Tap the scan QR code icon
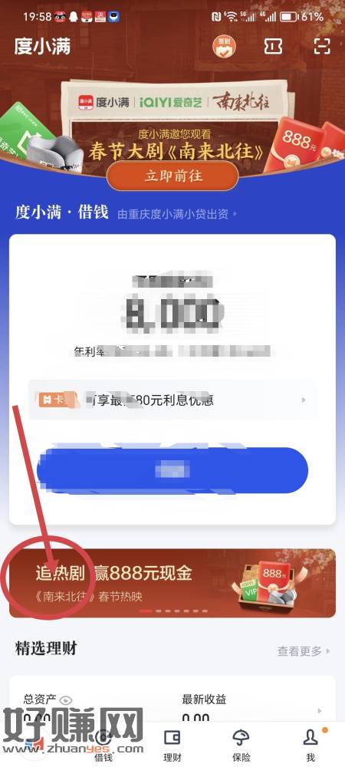This screenshot has width=345, height=767. pyautogui.click(x=322, y=46)
